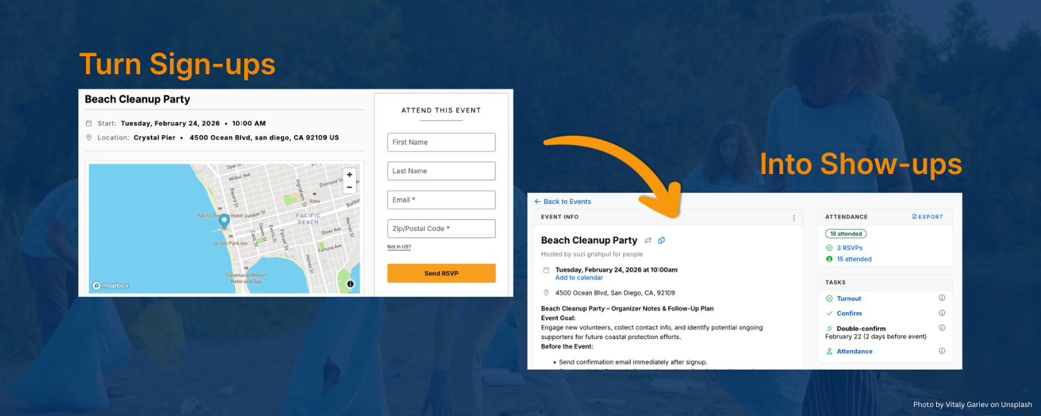The width and height of the screenshot is (1041, 416).
Task: Click 'Beach Cleanup Party' heading on sign-up page
Action: [137, 99]
